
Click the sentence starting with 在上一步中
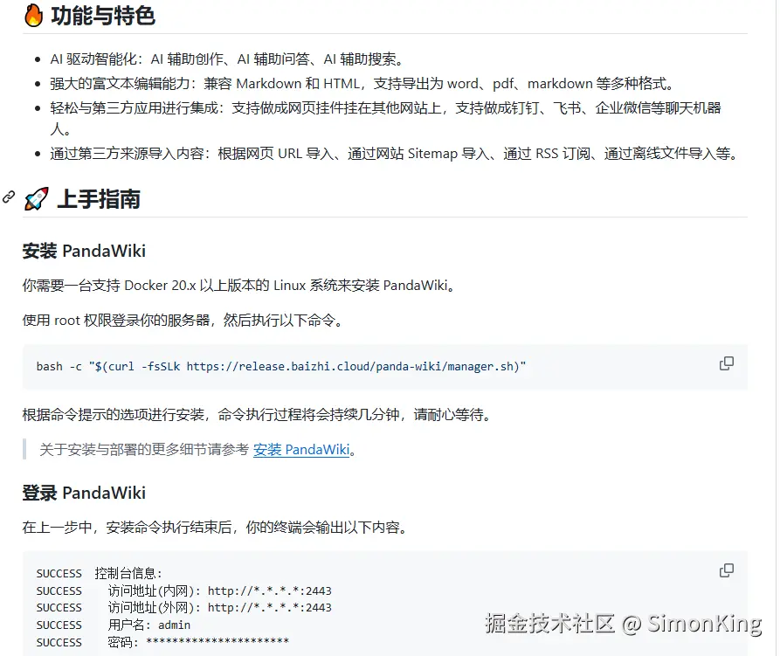(215, 528)
